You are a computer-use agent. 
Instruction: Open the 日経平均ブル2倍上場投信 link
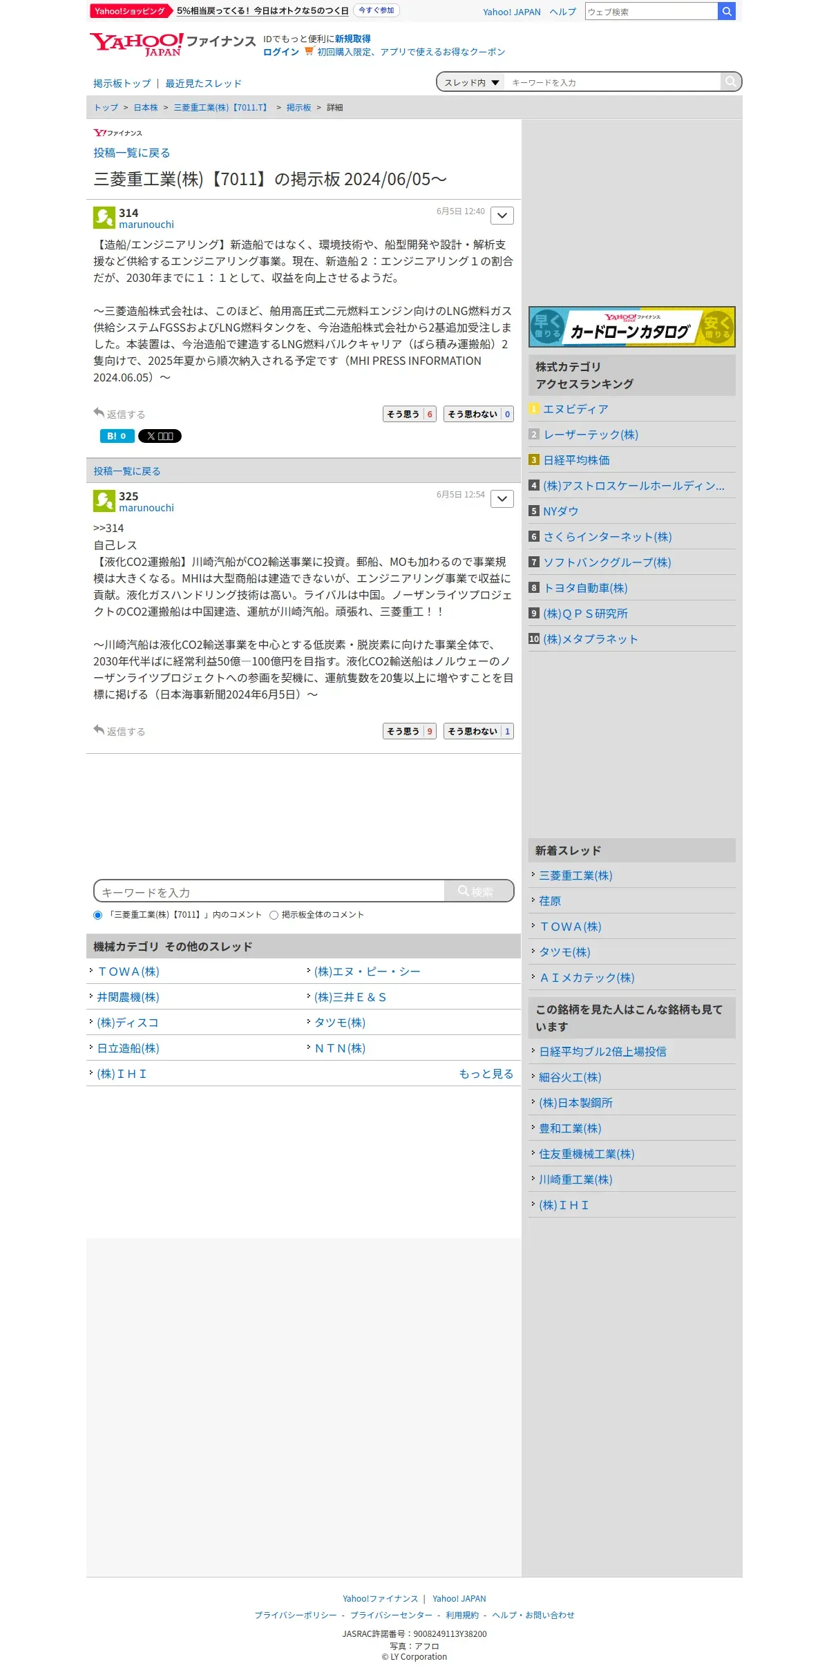point(602,1052)
